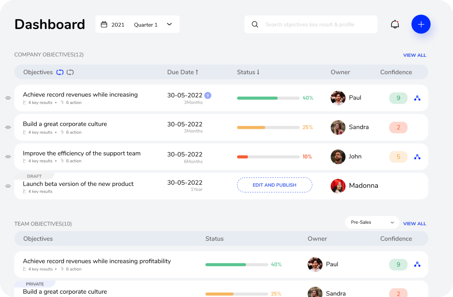The width and height of the screenshot is (453, 297).
Task: Open the Pre-Sales team dropdown
Action: point(371,222)
